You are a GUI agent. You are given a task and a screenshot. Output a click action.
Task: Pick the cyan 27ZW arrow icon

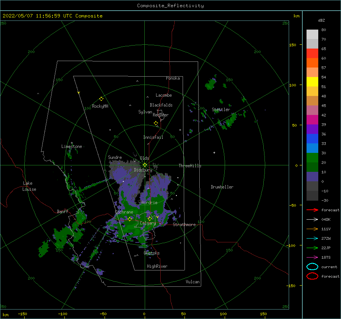click(312, 239)
